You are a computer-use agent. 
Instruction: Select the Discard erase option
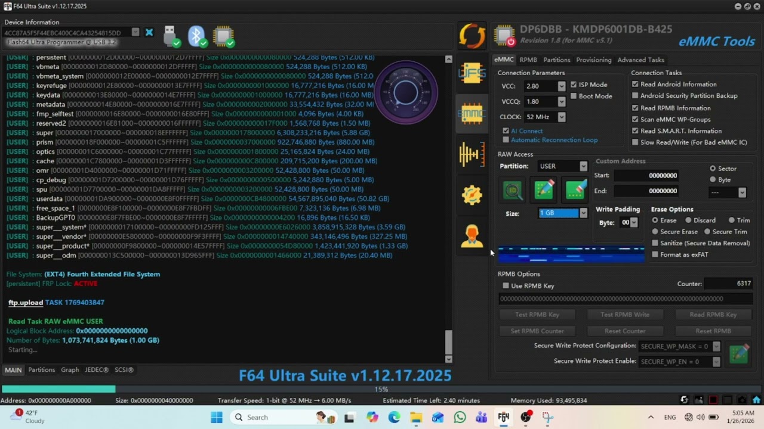688,220
